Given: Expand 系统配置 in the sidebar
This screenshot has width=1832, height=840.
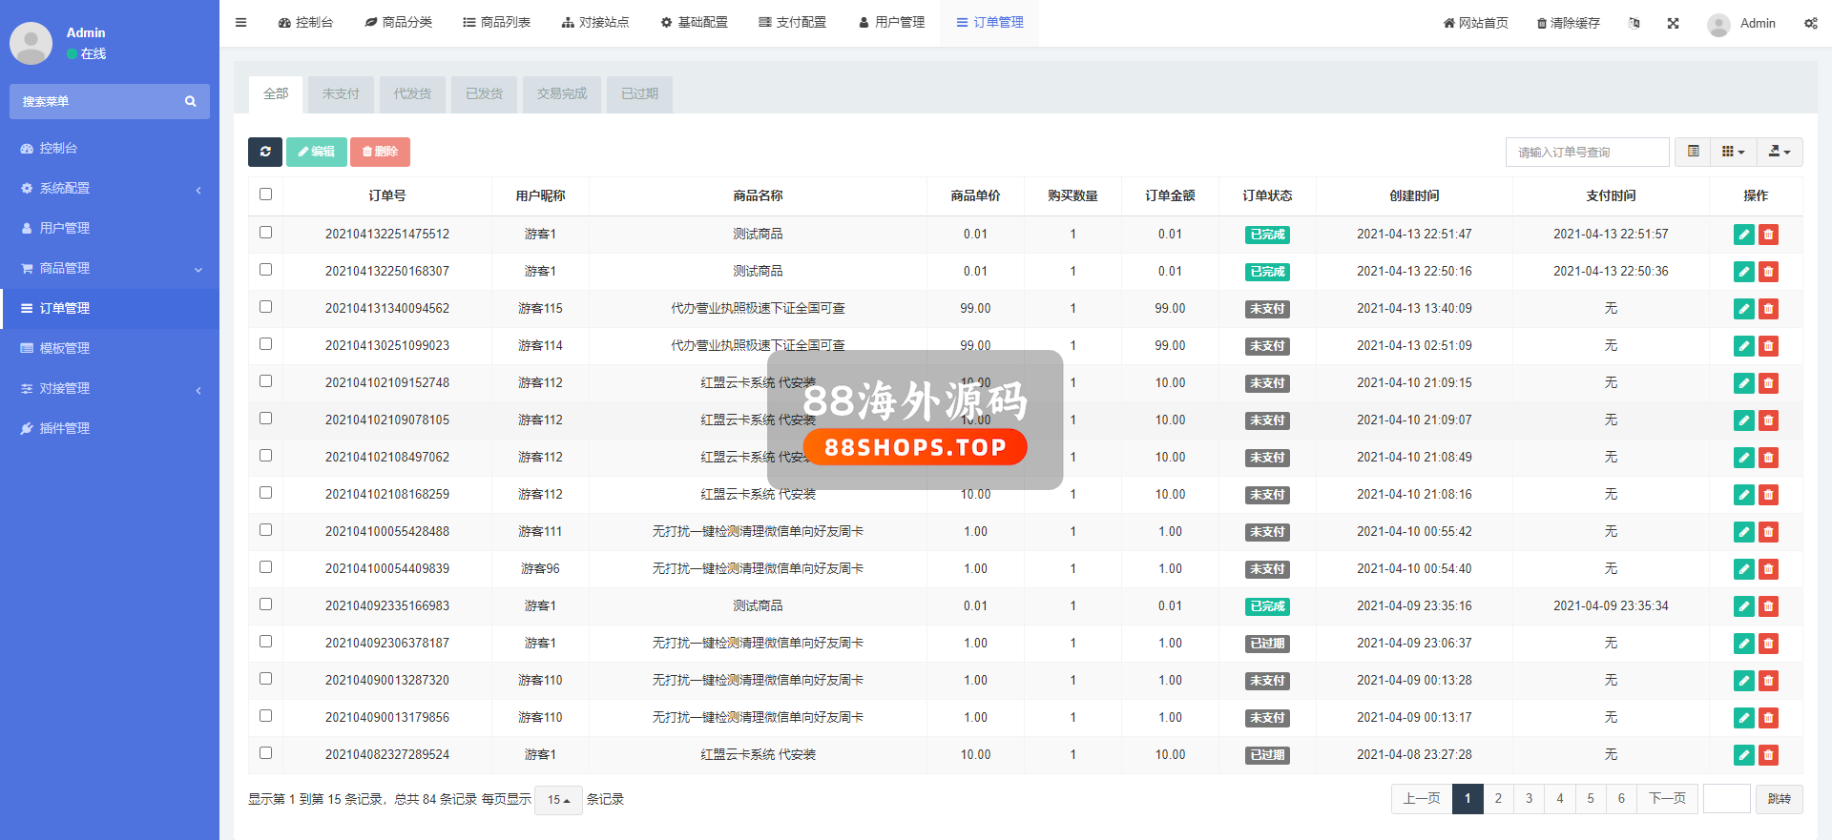Looking at the screenshot, I should [x=110, y=189].
